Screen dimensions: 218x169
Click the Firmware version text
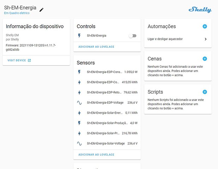click(31, 47)
